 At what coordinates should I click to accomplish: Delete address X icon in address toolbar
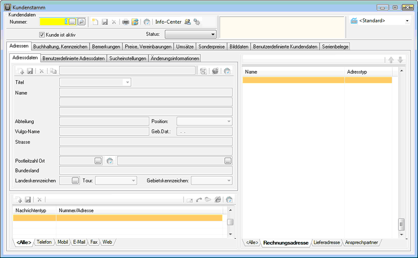42,71
